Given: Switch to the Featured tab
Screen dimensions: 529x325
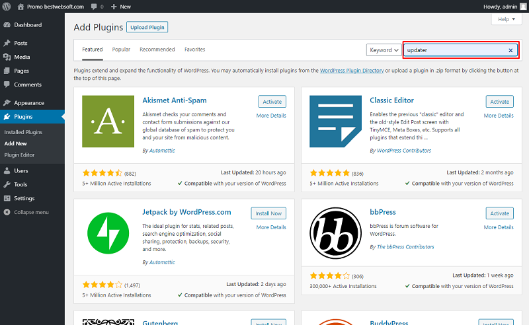Looking at the screenshot, I should [92, 50].
